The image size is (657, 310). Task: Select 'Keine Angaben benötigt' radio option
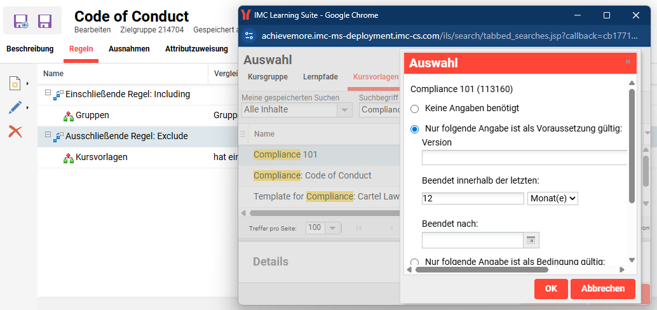(415, 109)
